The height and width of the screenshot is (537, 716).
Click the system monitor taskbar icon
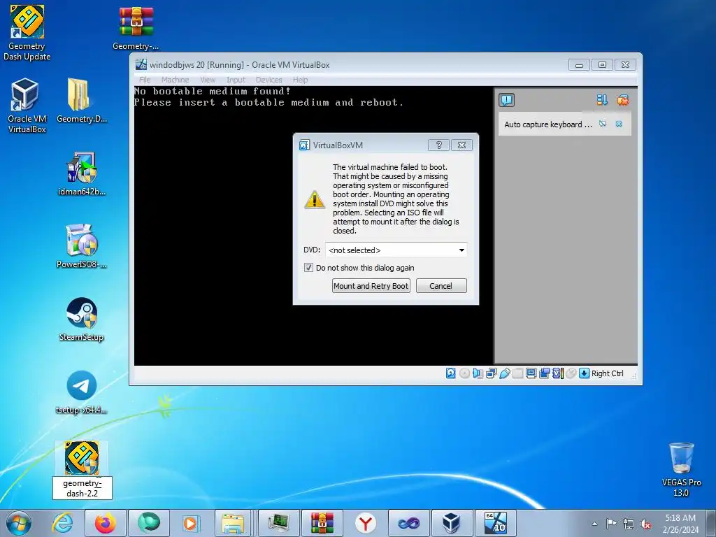coord(279,523)
